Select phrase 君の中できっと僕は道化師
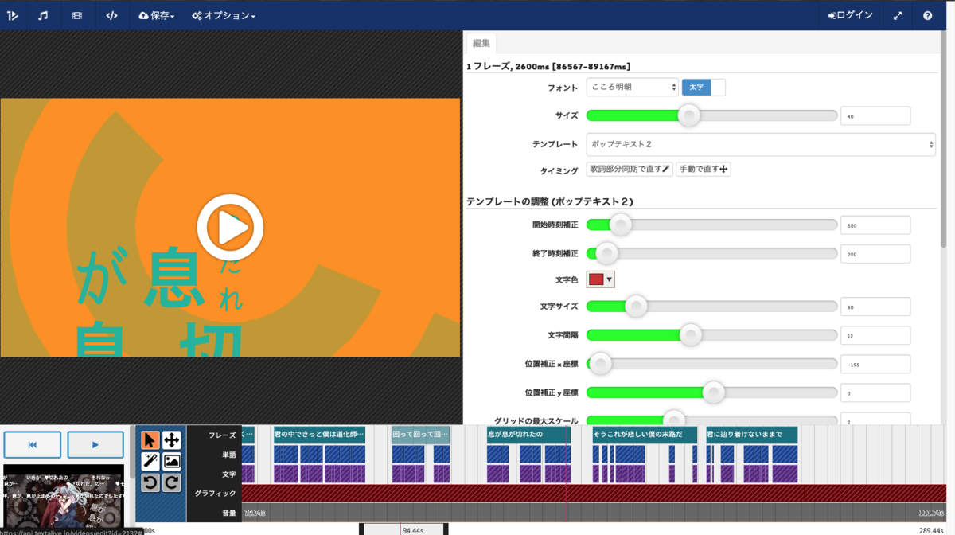 coord(319,435)
